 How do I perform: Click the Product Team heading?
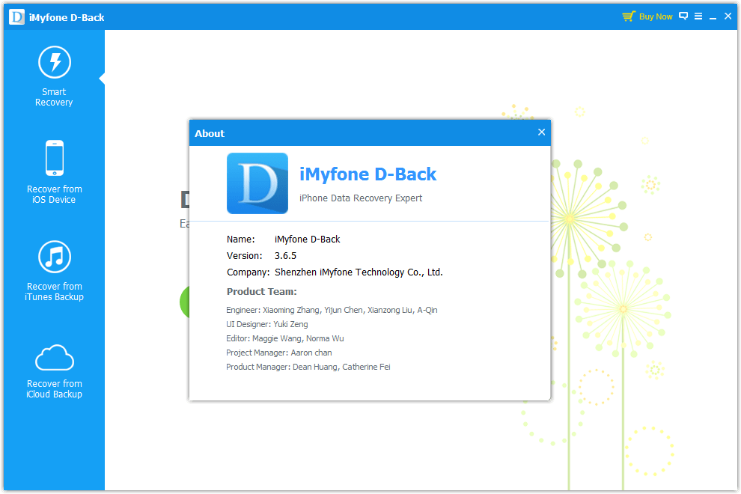tap(262, 292)
